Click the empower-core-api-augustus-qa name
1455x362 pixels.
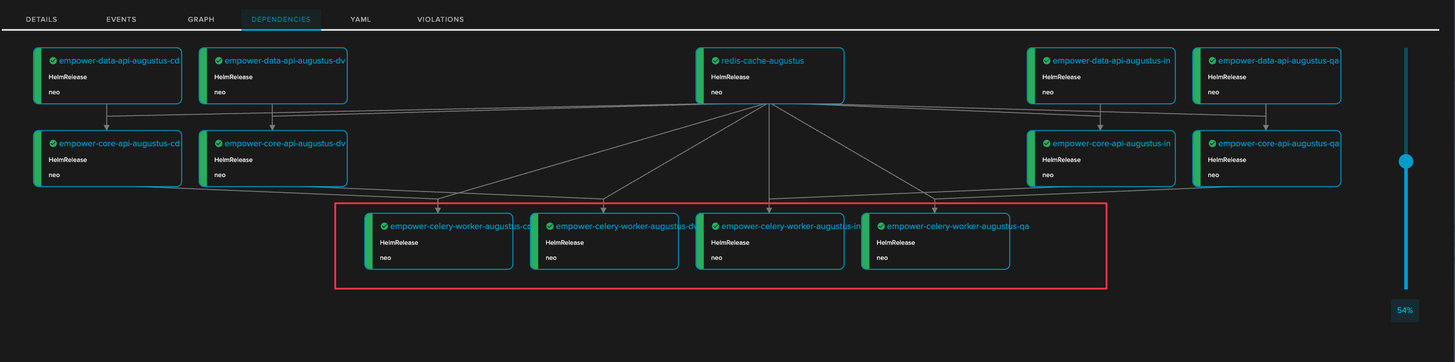tap(1278, 144)
